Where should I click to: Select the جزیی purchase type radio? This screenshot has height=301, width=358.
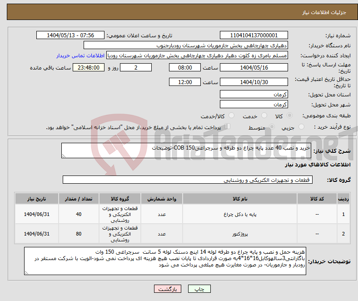[301, 126]
